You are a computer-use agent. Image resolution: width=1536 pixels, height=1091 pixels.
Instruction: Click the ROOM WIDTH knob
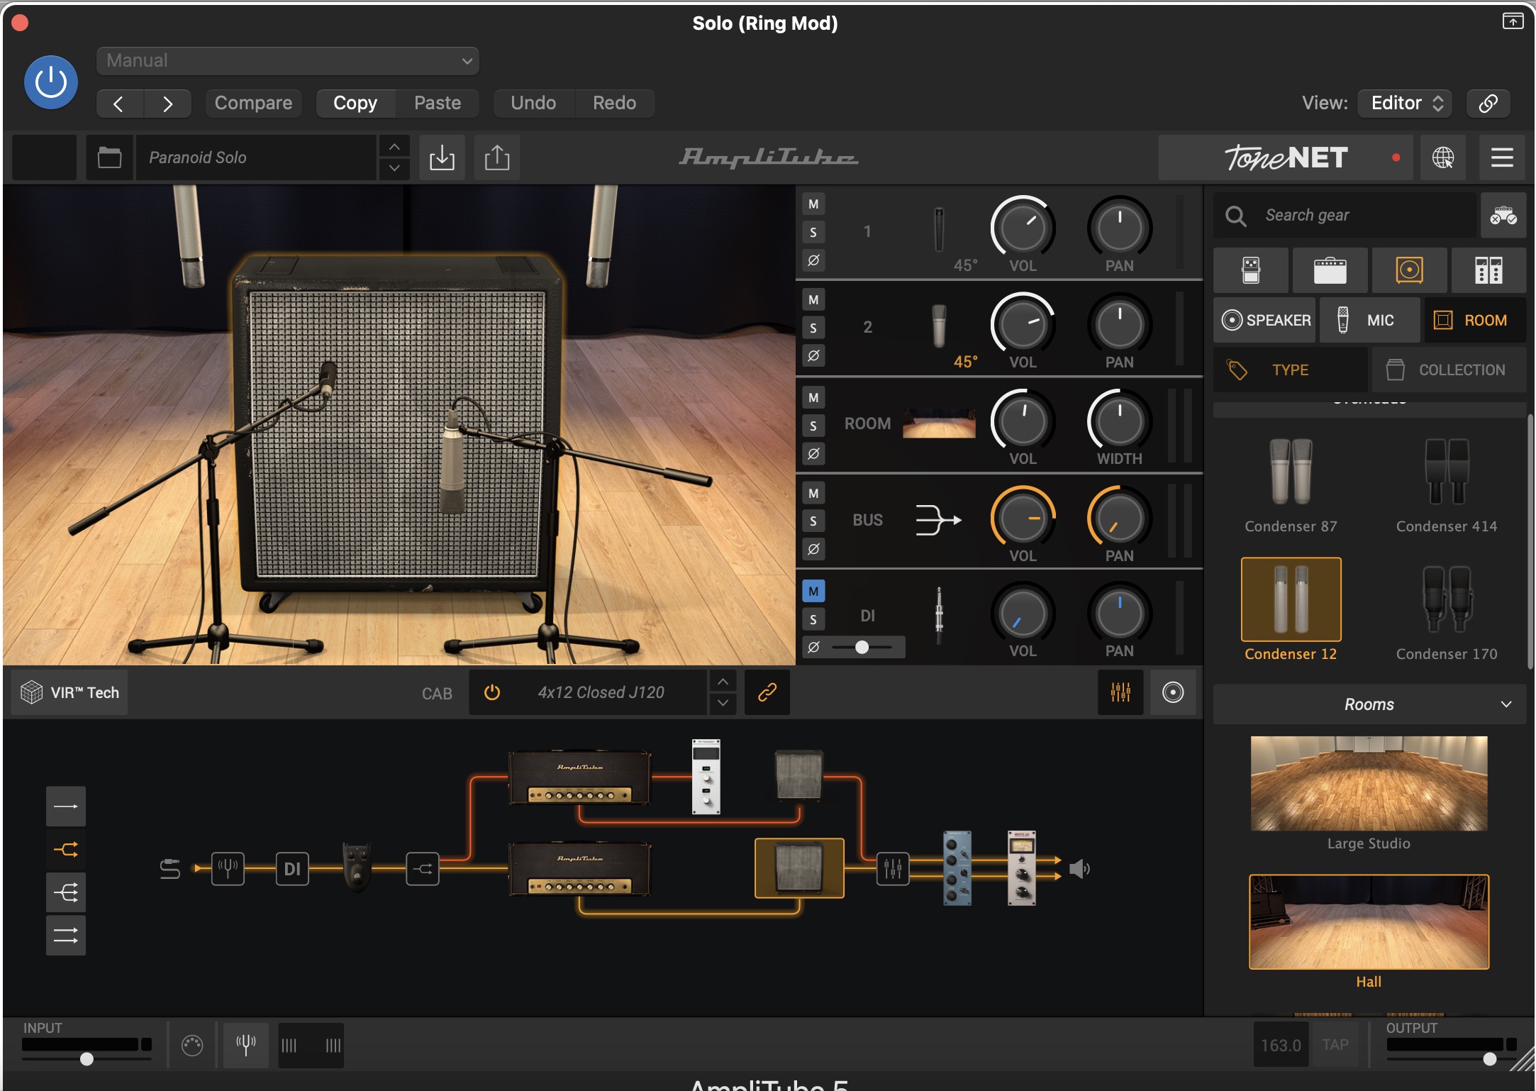1119,421
